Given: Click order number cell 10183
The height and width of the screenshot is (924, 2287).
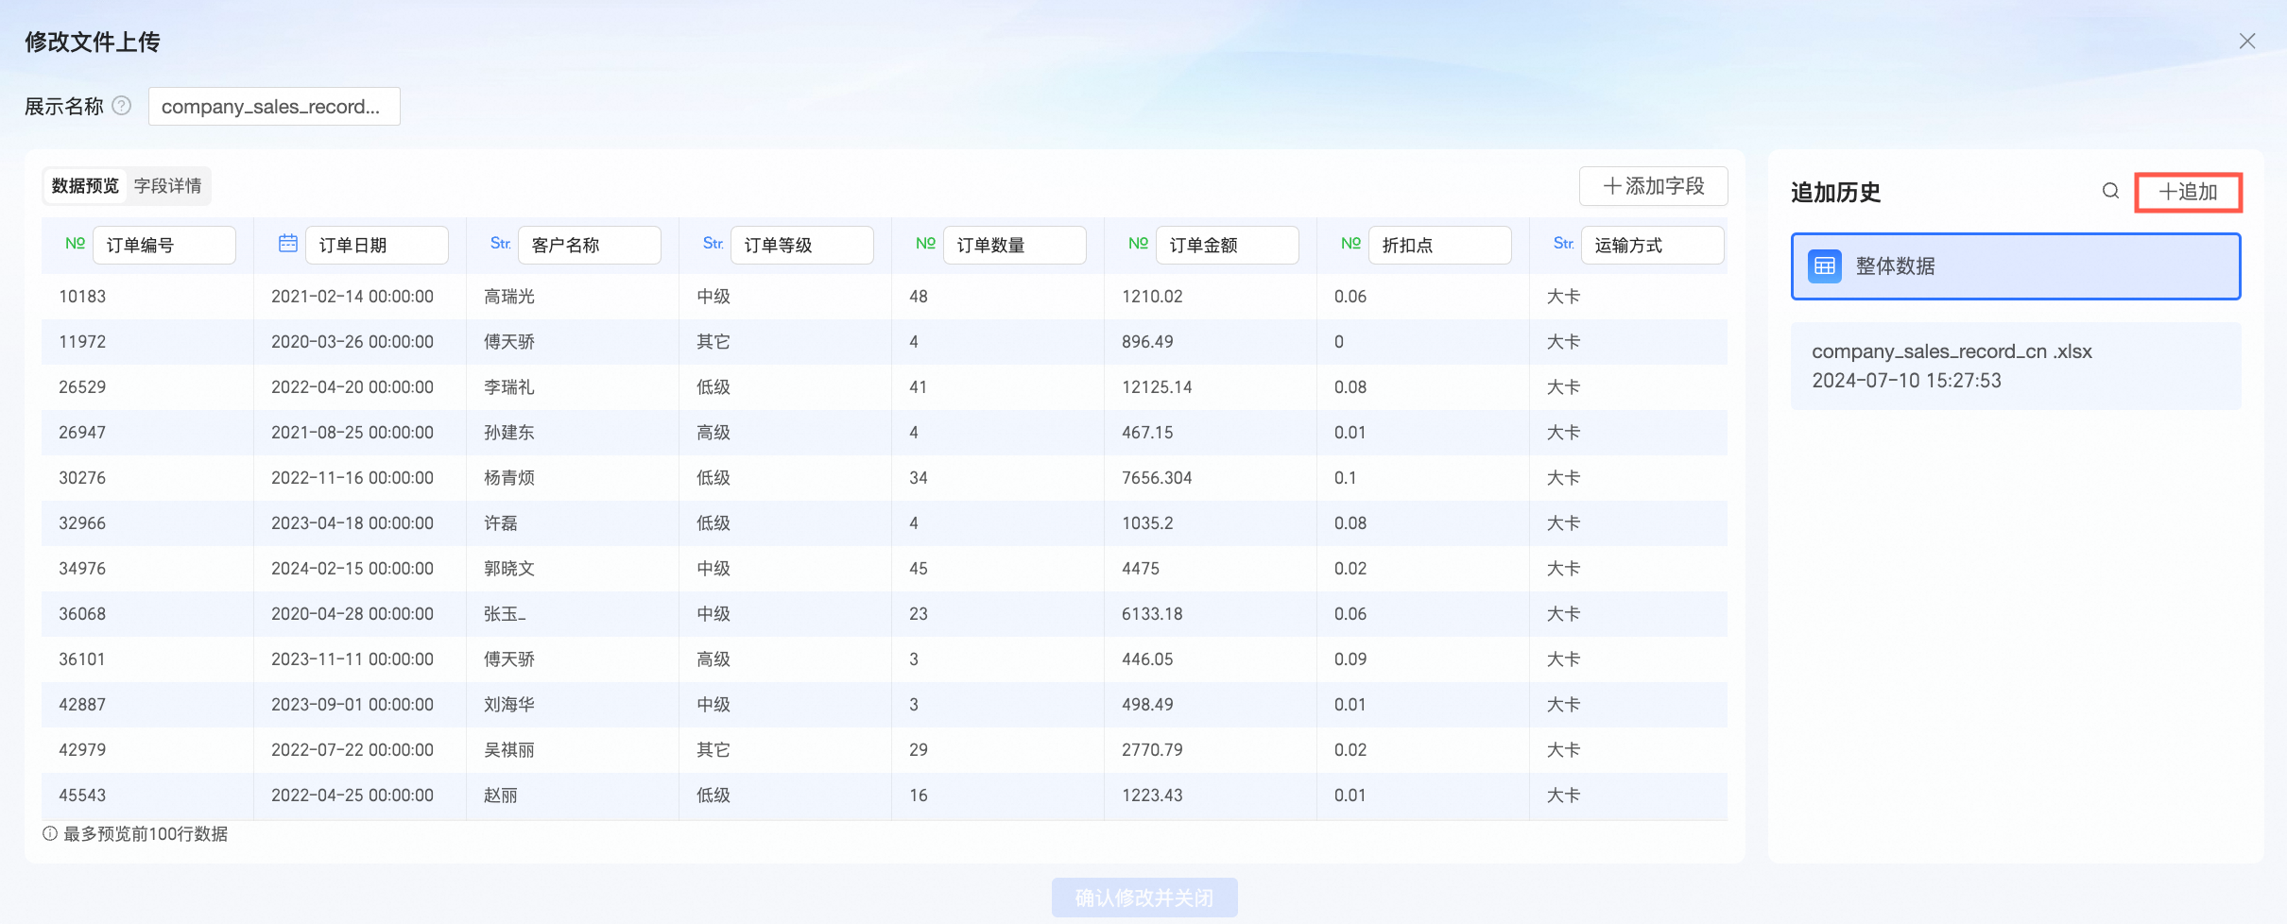Looking at the screenshot, I should (82, 297).
